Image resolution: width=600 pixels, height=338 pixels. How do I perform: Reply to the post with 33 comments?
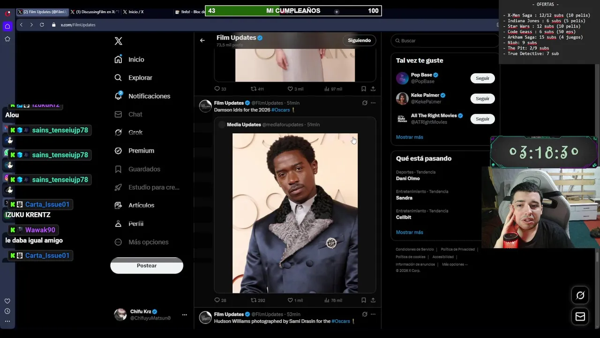click(x=220, y=89)
